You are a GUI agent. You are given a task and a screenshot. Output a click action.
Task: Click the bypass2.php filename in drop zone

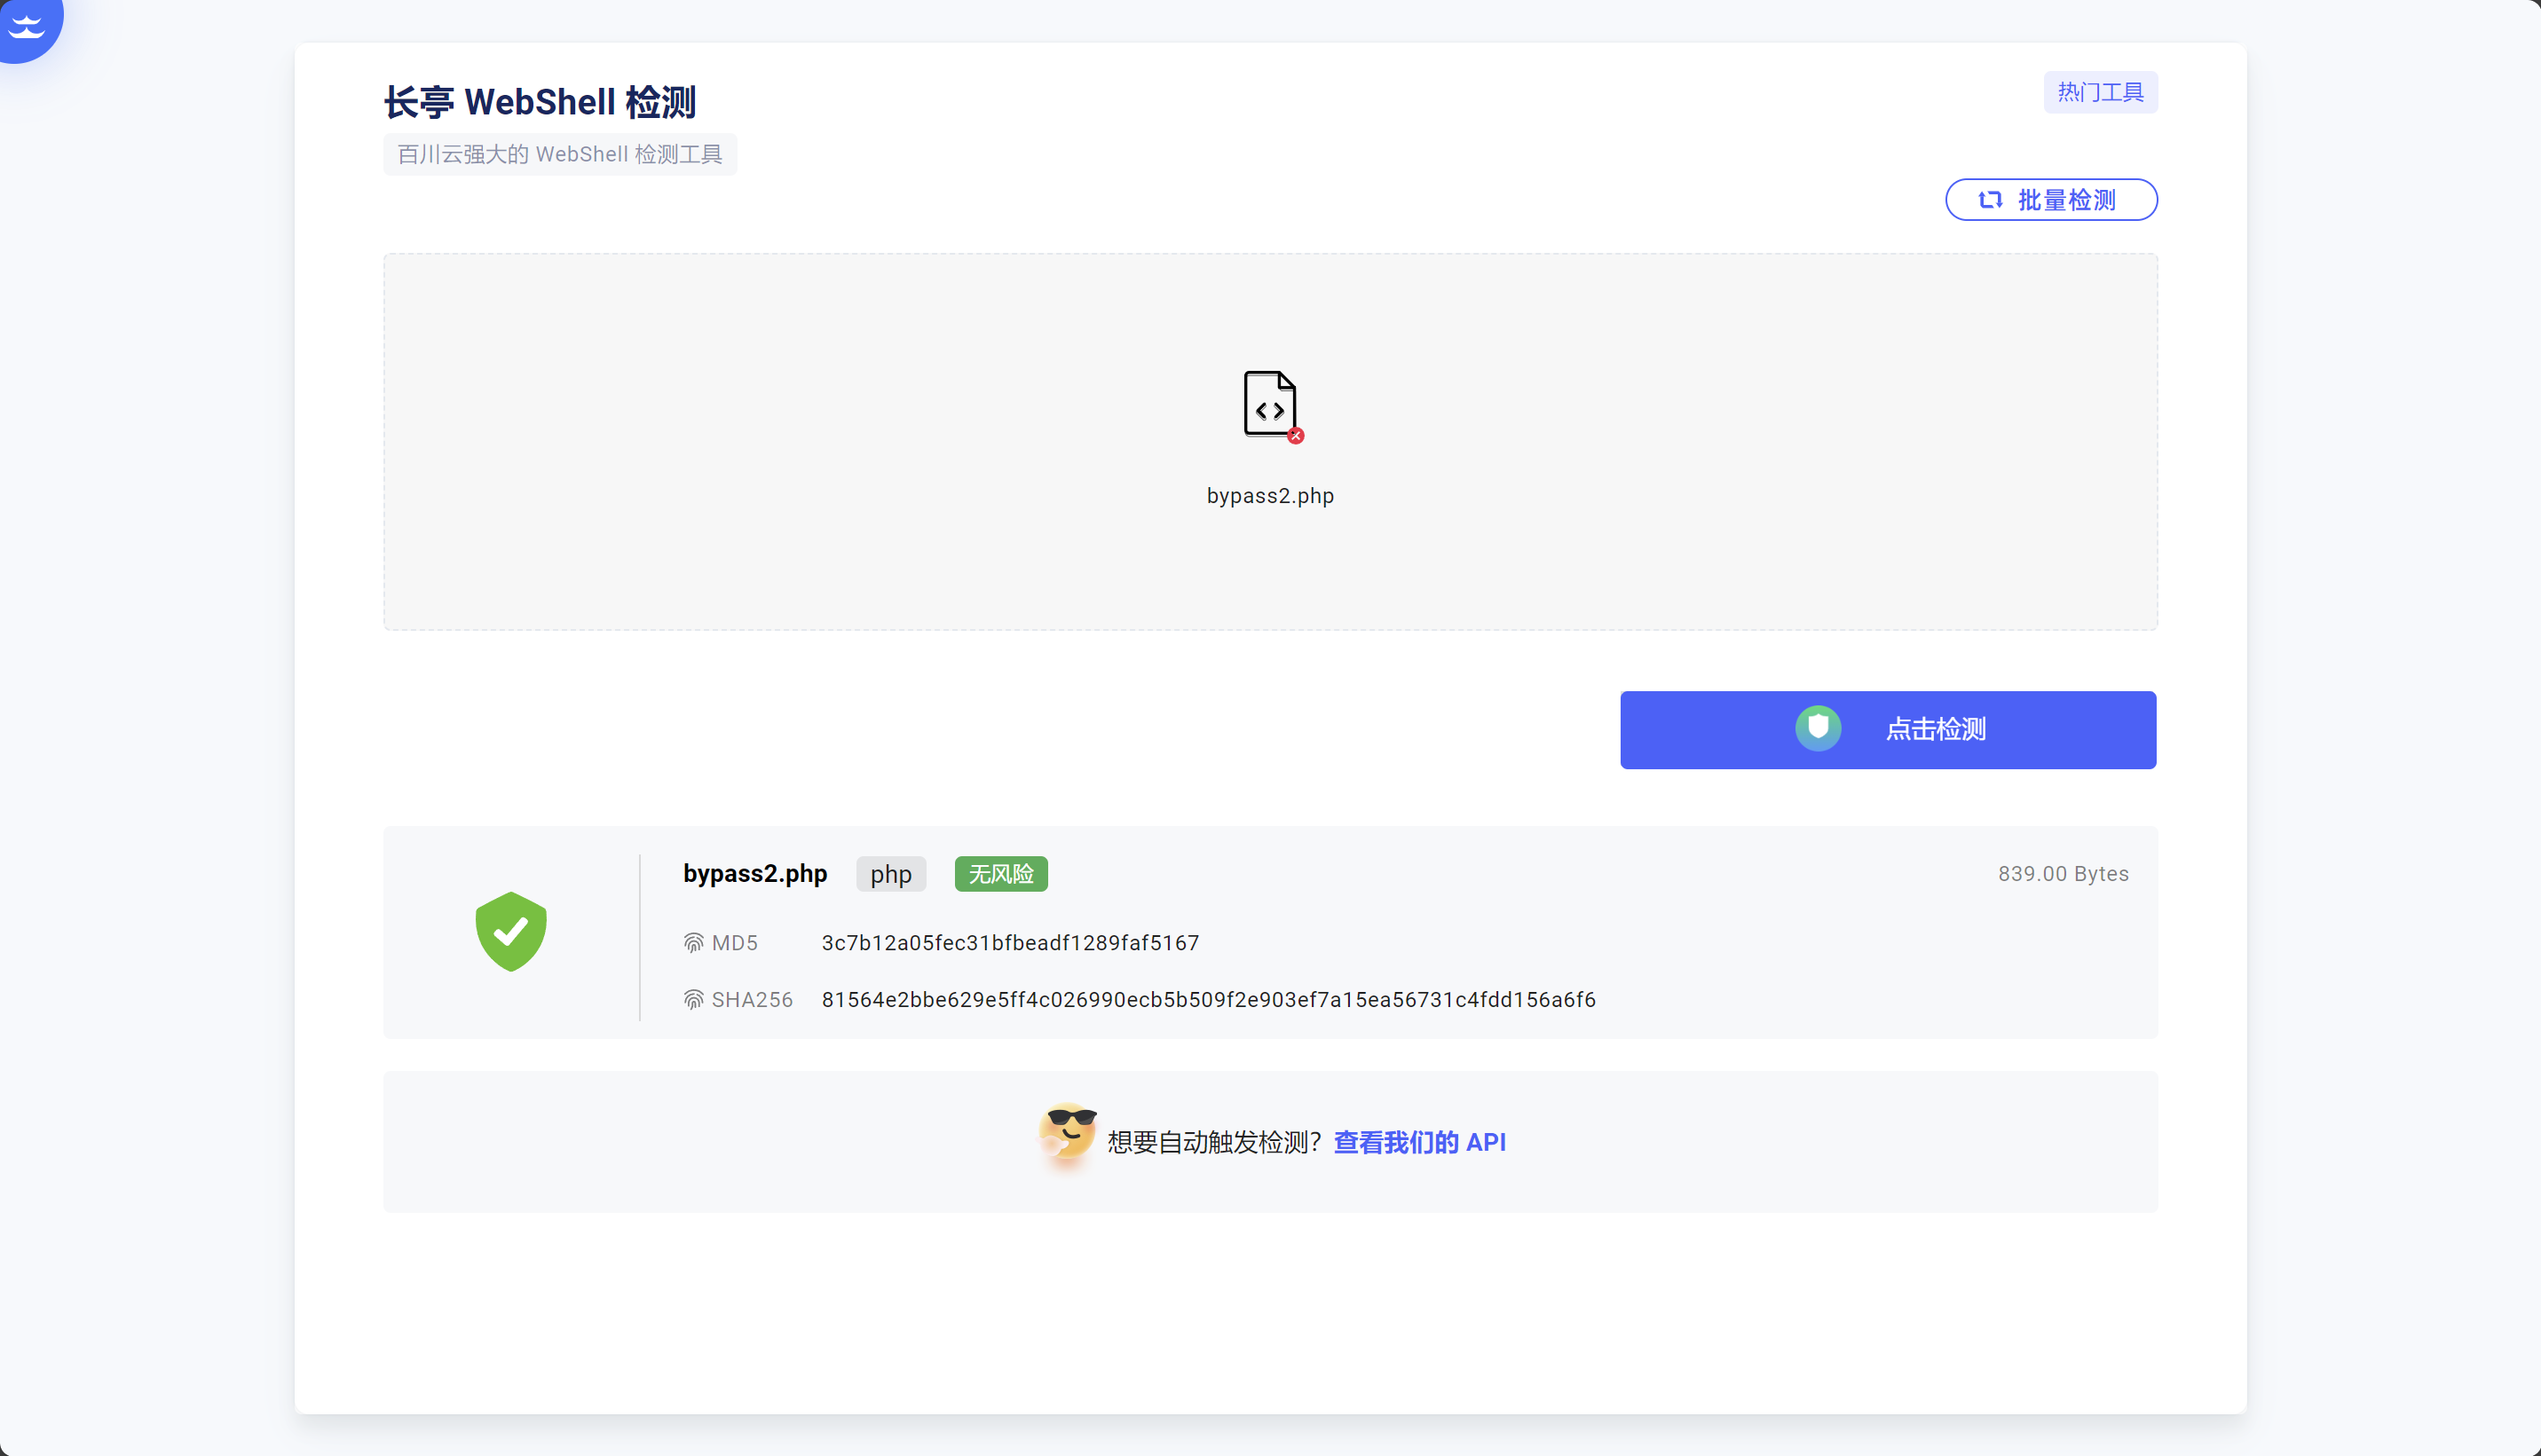1270,496
